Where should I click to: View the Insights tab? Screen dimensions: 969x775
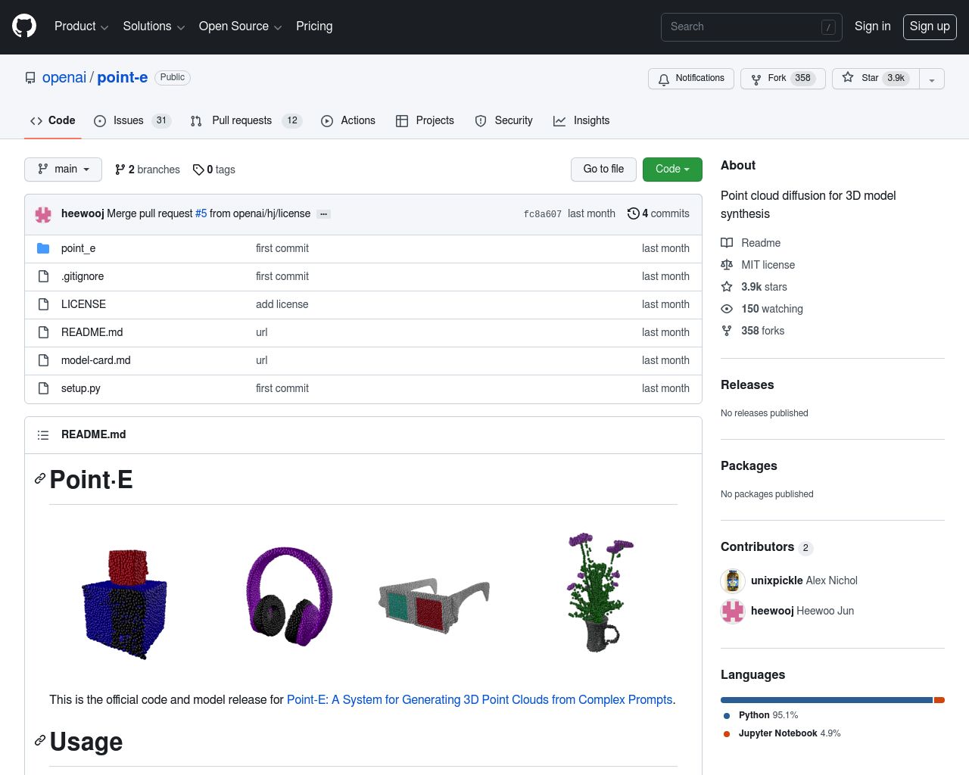[581, 121]
